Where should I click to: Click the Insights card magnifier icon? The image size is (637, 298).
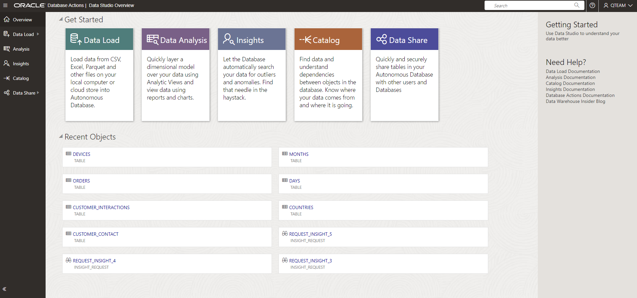pyautogui.click(x=229, y=39)
